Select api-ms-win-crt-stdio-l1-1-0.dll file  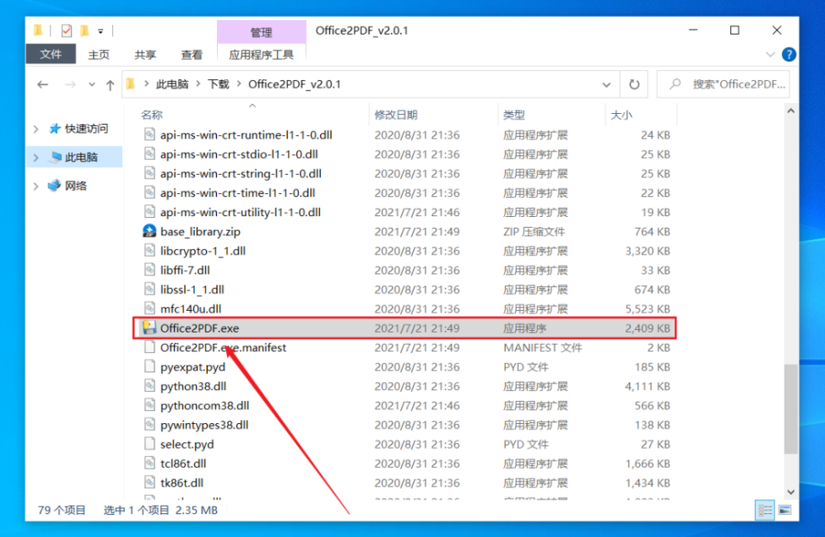click(x=239, y=154)
